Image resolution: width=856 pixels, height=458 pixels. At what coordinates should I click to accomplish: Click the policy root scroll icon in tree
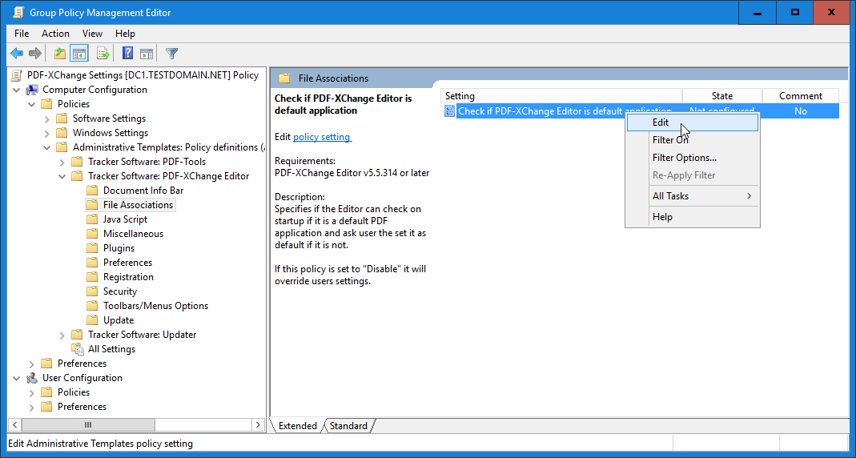click(x=17, y=75)
